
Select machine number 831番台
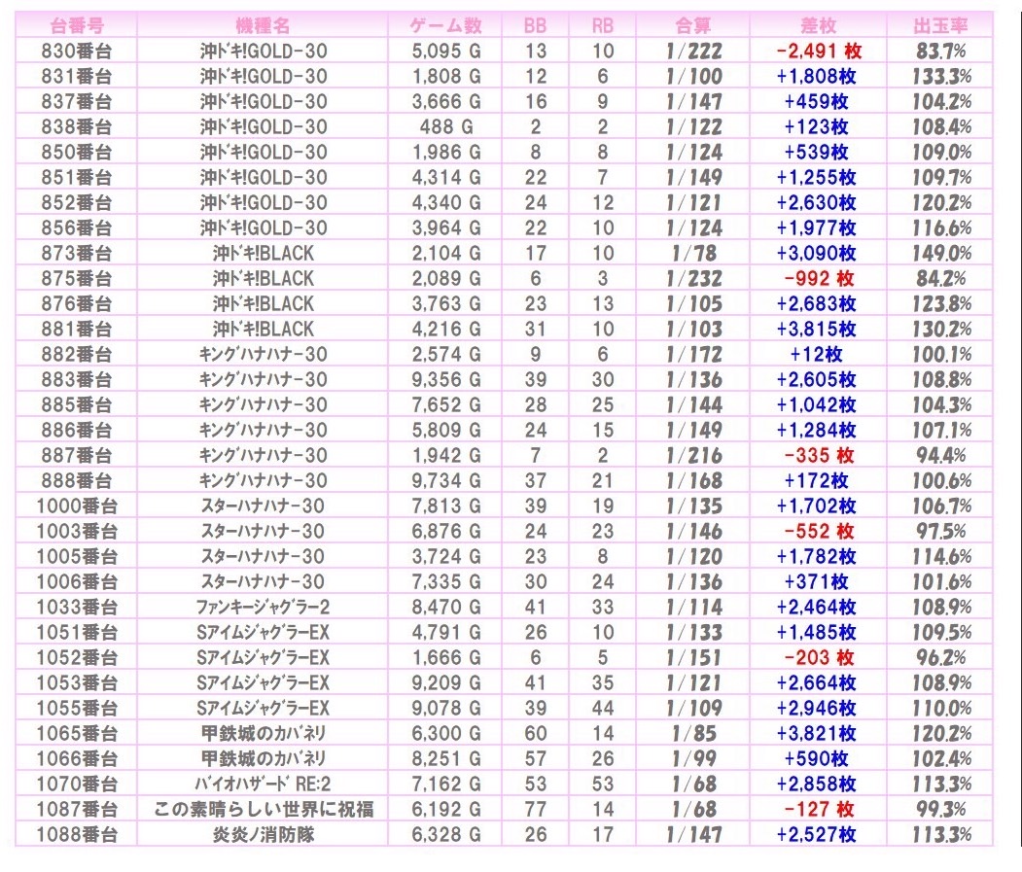(x=76, y=76)
